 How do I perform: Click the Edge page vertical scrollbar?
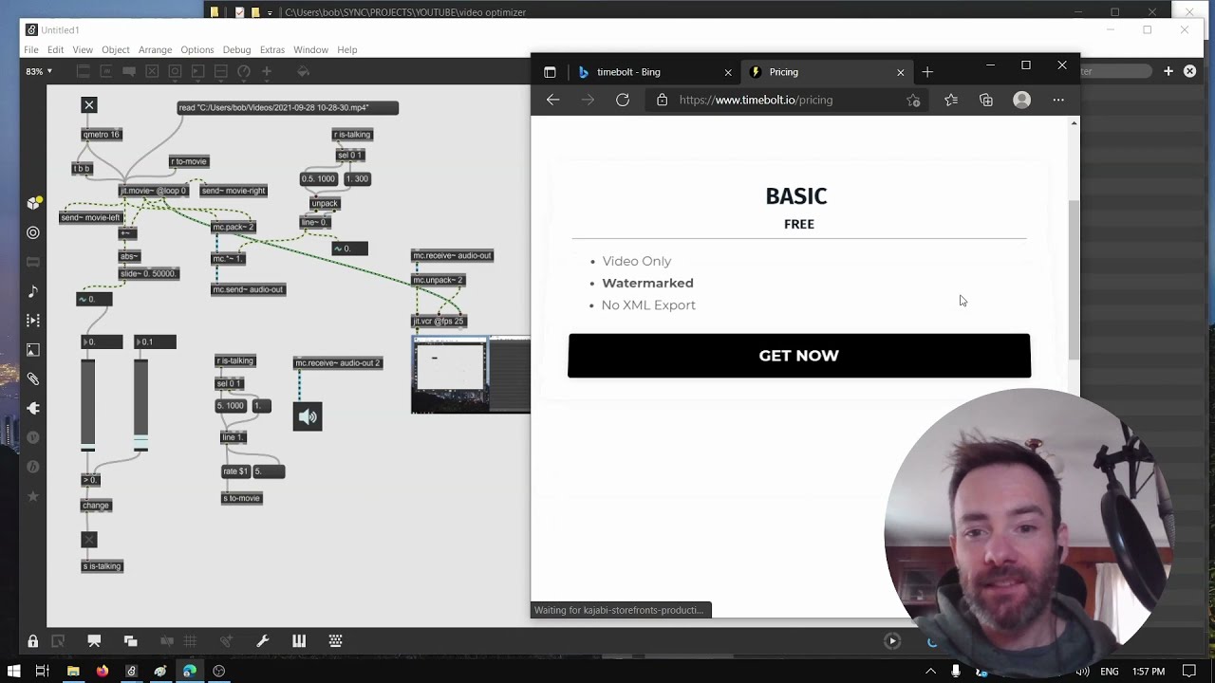[1074, 280]
